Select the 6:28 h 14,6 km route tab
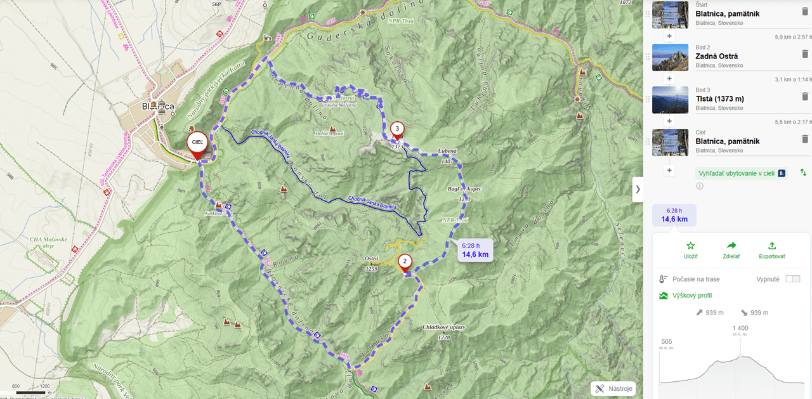This screenshot has width=812, height=399. (x=674, y=215)
